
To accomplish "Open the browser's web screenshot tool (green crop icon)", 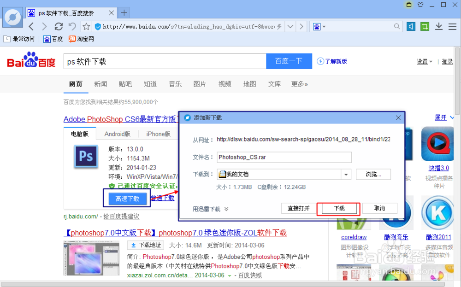I will point(424,26).
